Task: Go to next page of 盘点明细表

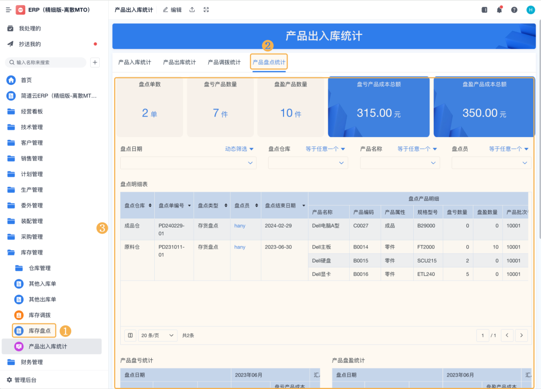Action: tap(521, 335)
